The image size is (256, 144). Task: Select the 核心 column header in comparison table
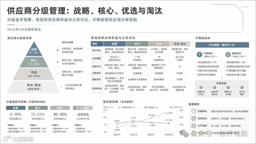pos(137,44)
